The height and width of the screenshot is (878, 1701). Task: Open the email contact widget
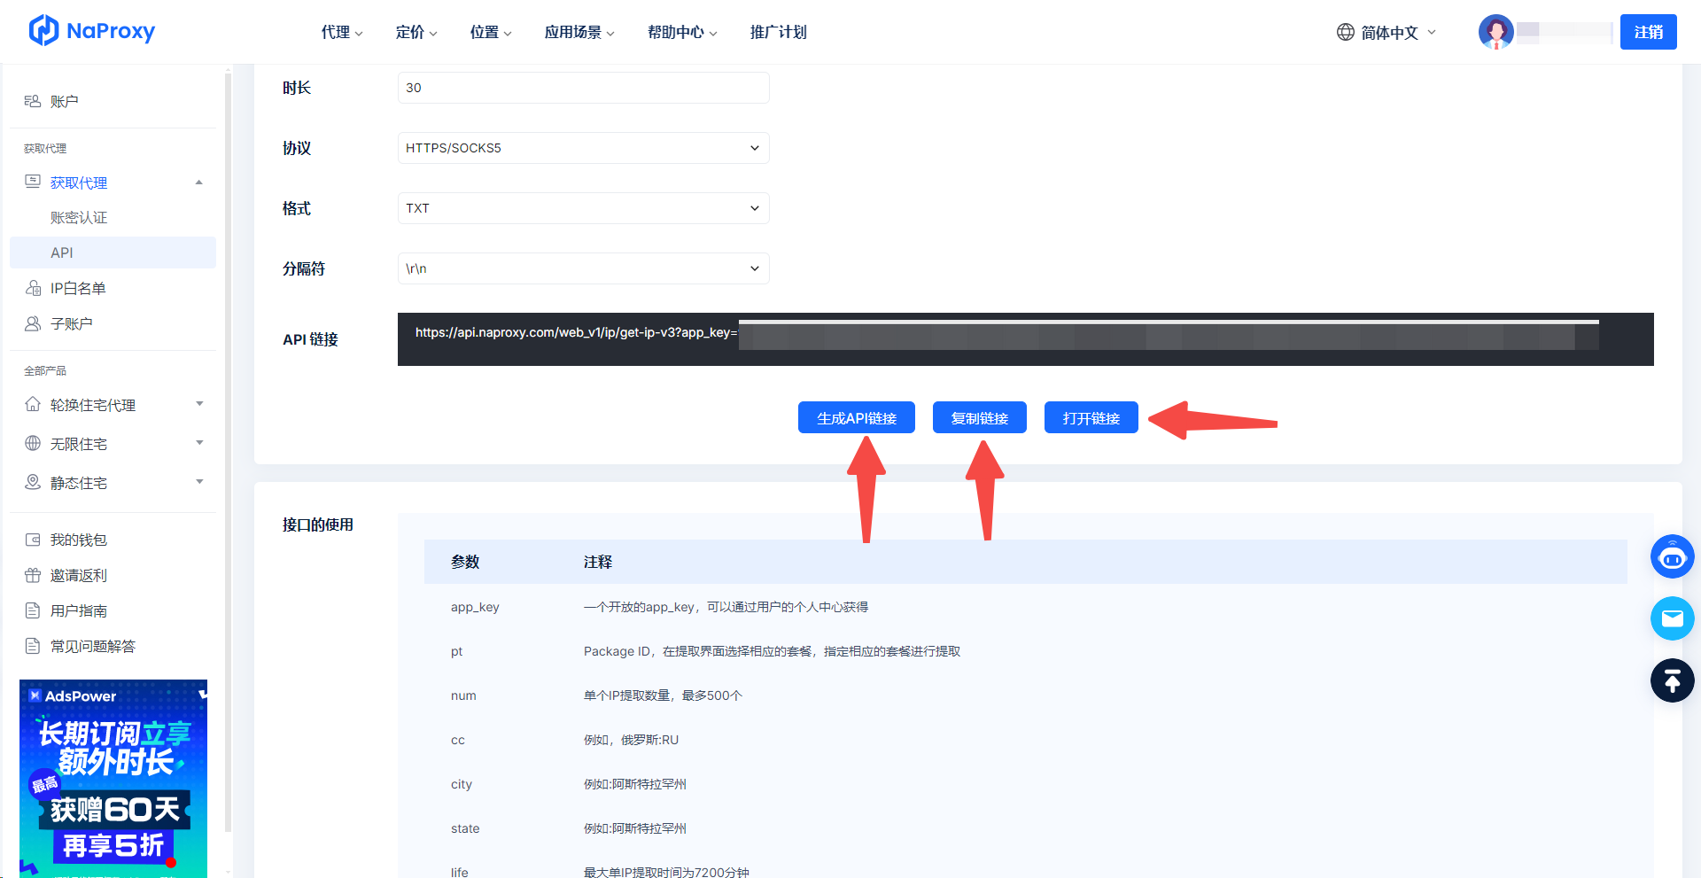pos(1672,618)
